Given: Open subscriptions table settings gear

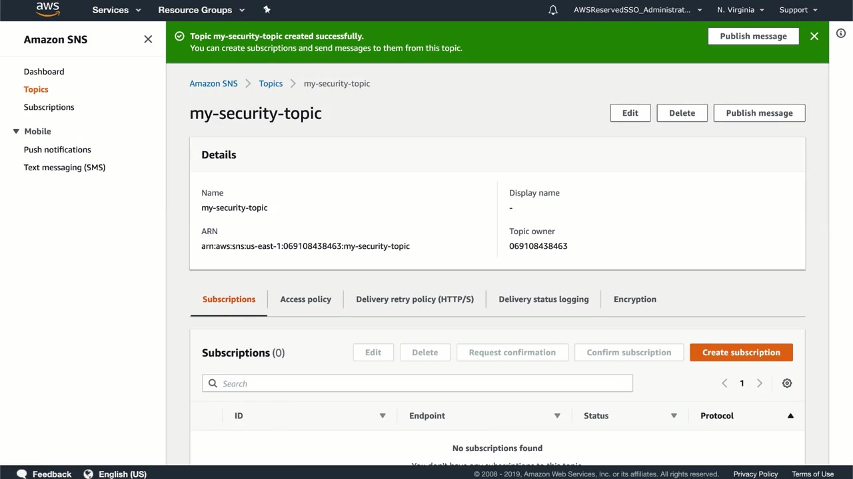Looking at the screenshot, I should (x=786, y=383).
